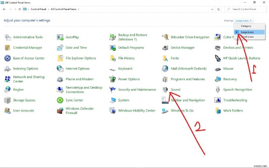This screenshot has width=269, height=168.
Task: Go to Control Panel breadcrumb
Action: click(38, 9)
